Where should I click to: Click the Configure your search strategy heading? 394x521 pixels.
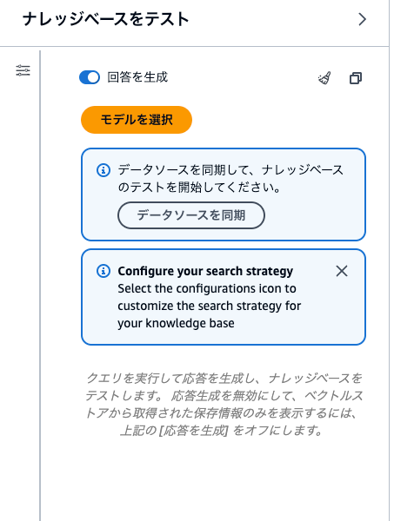[x=205, y=271]
